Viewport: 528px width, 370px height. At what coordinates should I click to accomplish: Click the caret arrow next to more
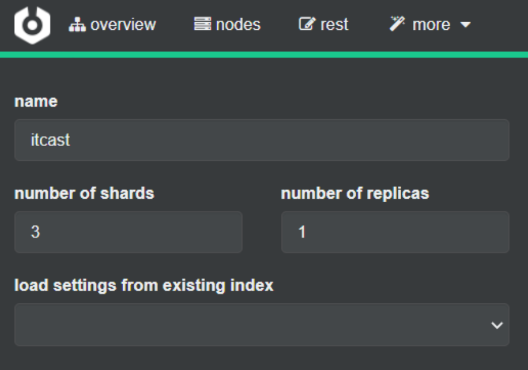coord(466,25)
